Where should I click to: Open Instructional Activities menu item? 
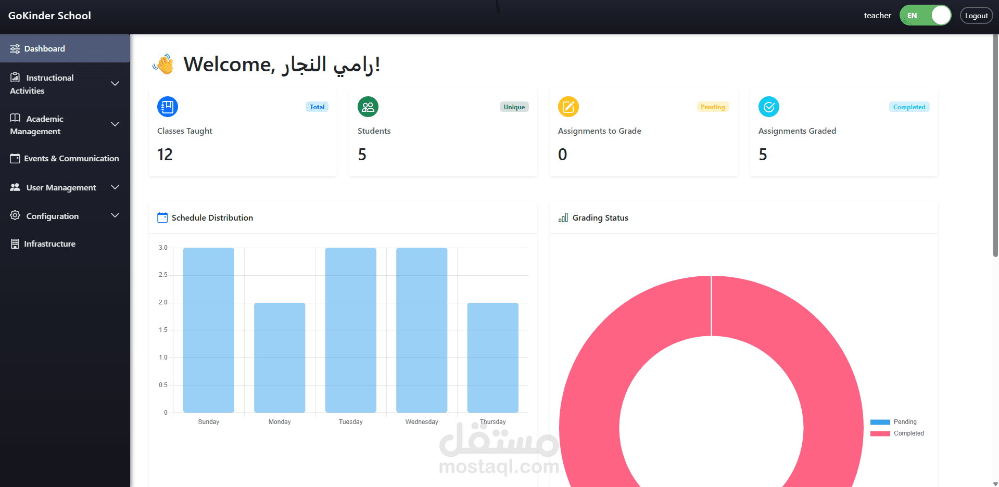65,84
